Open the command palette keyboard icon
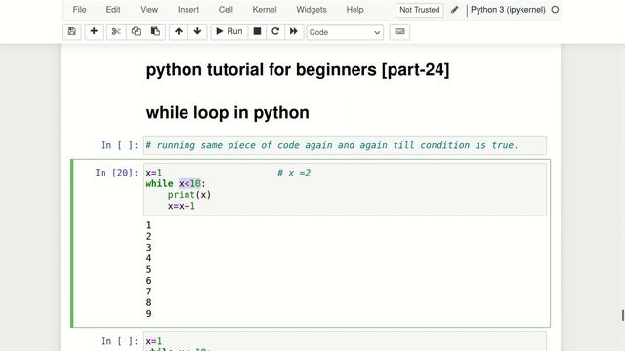 point(399,32)
